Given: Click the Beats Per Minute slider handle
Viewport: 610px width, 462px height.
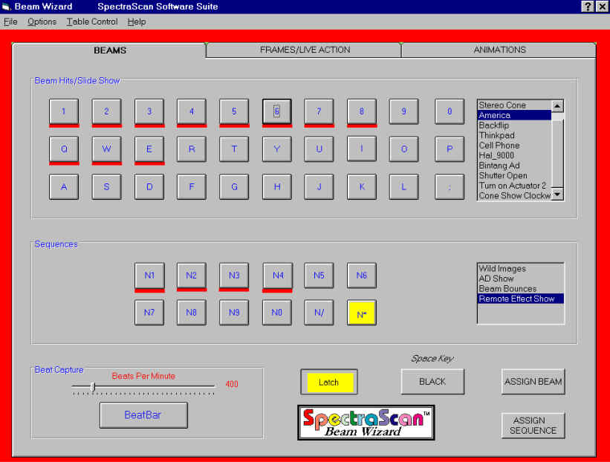Looking at the screenshot, I should (93, 386).
